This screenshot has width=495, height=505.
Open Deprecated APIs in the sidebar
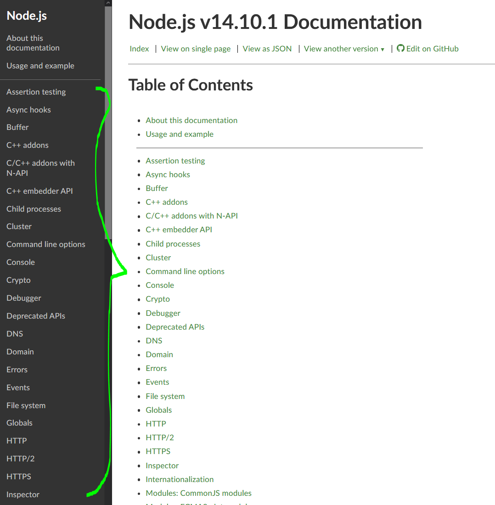35,316
